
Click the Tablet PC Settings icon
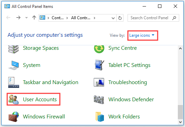pyautogui.click(x=100, y=65)
